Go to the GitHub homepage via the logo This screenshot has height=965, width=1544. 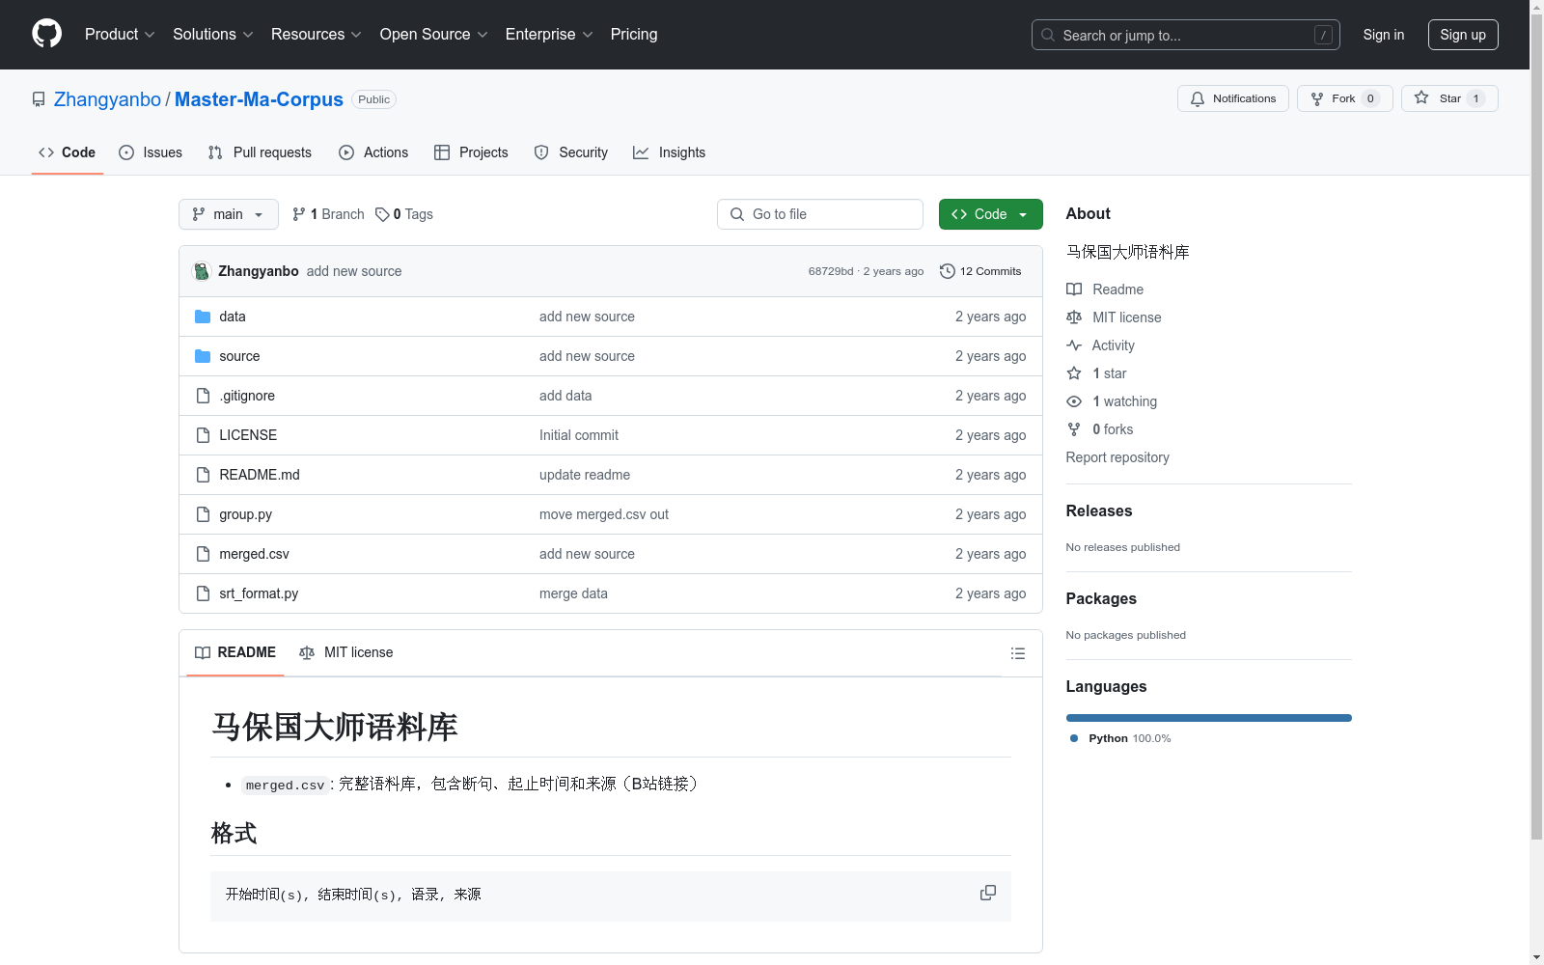pyautogui.click(x=46, y=34)
